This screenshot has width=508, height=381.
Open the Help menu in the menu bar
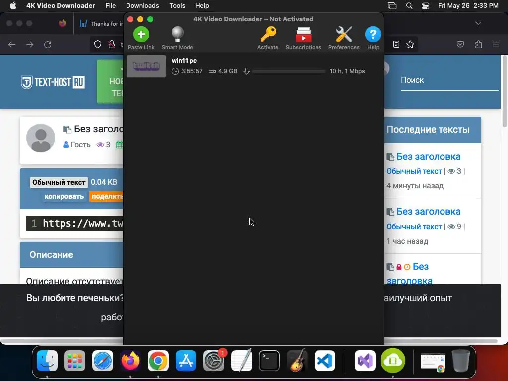tap(202, 6)
